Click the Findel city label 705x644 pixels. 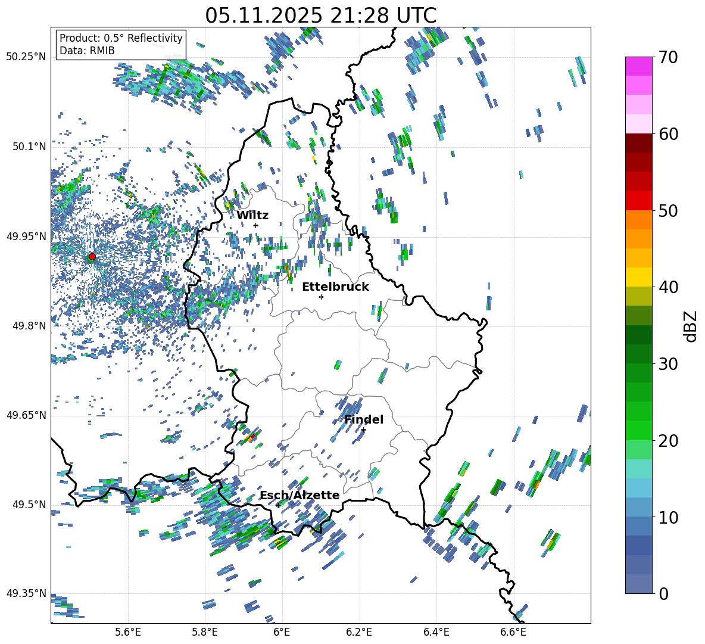click(x=364, y=419)
